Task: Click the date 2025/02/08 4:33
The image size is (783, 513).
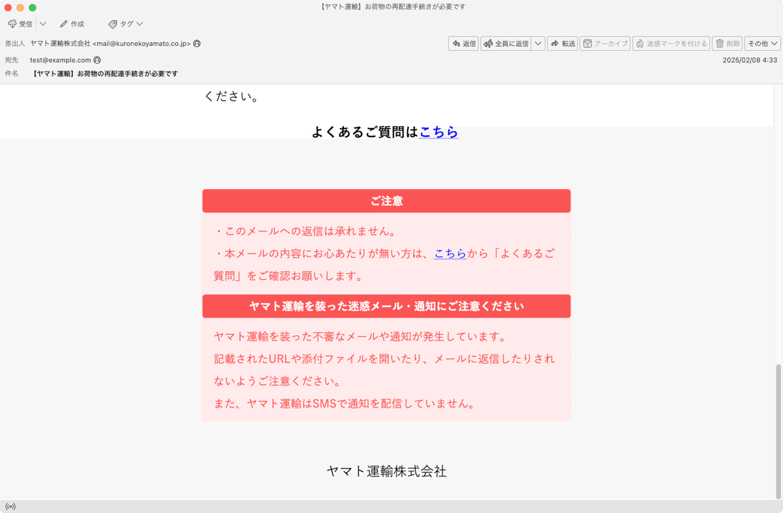Action: pos(750,60)
